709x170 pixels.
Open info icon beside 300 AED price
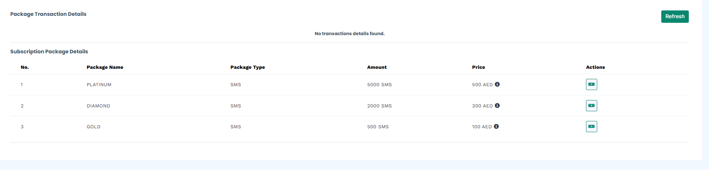point(497,105)
